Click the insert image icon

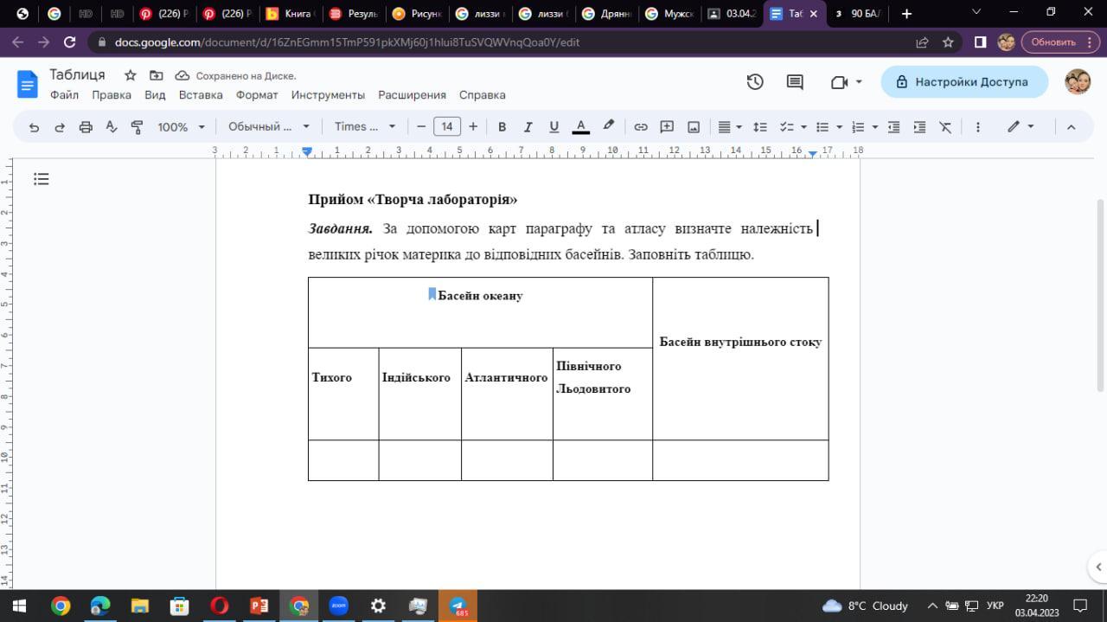point(694,127)
